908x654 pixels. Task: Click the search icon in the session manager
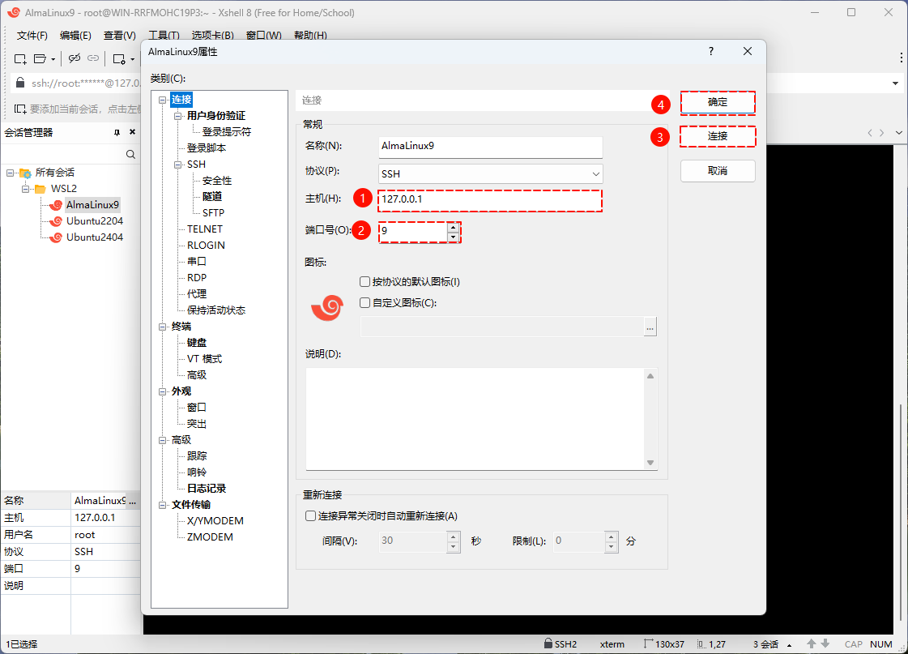click(131, 153)
